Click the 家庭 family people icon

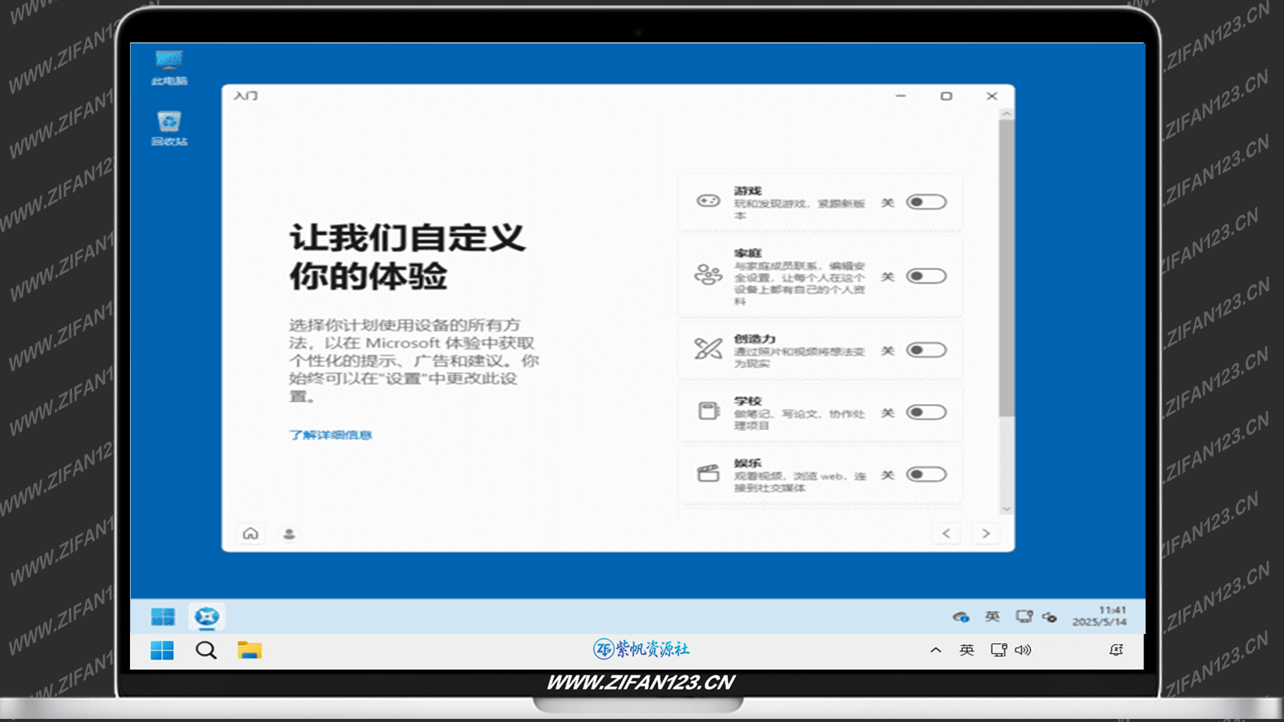coord(708,275)
